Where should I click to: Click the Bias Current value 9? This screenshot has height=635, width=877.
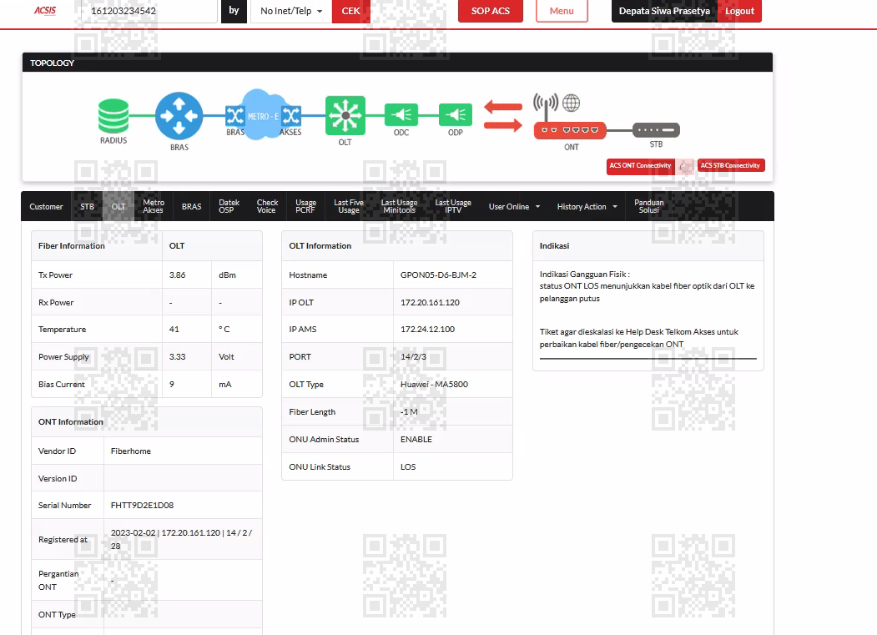172,384
